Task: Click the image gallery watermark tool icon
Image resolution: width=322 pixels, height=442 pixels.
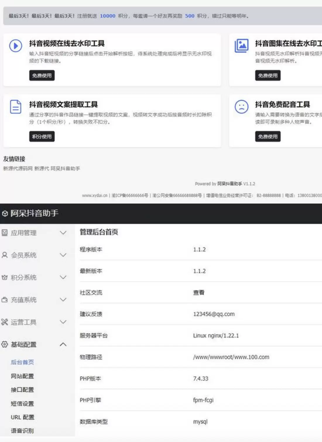Action: tap(241, 46)
